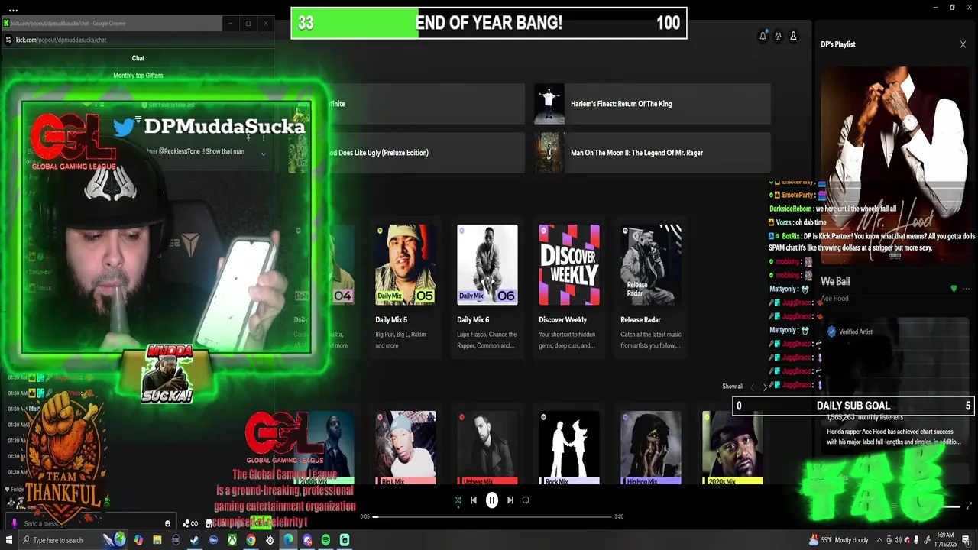
Task: Open Copilot from the taskbar
Action: [x=138, y=540]
